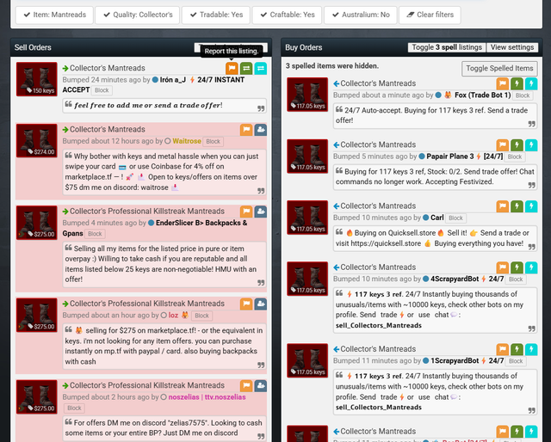Open $274.00 Mantreads item thumbnail

click(36, 140)
